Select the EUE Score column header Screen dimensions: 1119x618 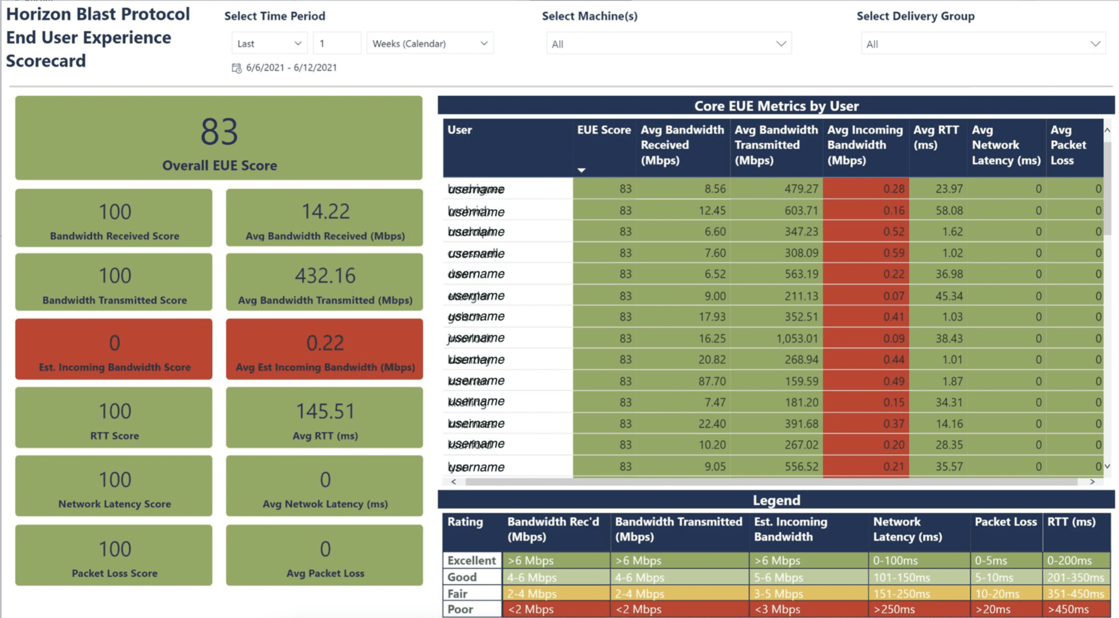click(603, 130)
